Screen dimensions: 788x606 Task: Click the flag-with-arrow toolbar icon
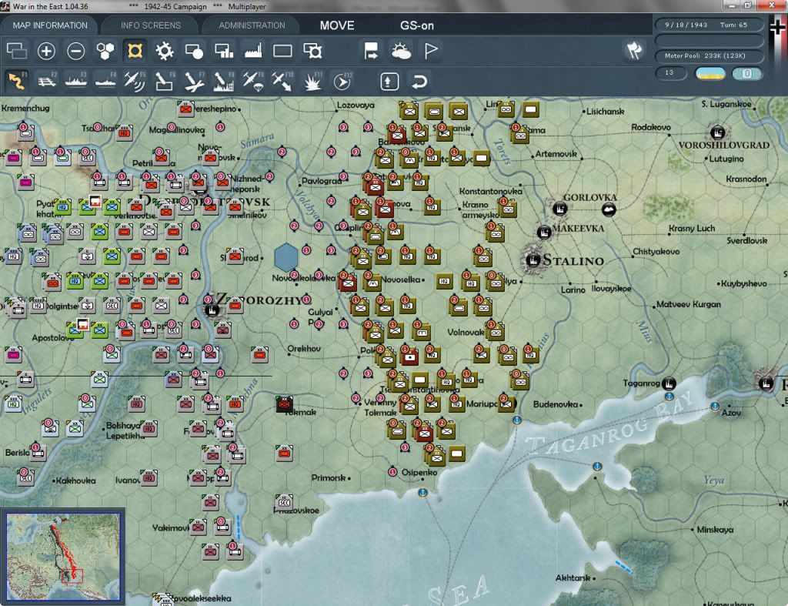click(x=371, y=51)
